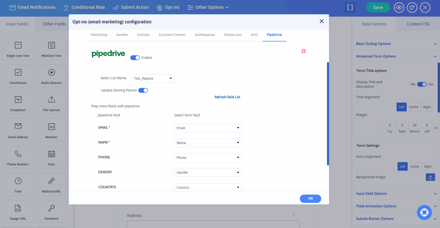This screenshot has width=440, height=228.
Task: Click the Refresh field List link
Action: pos(227,97)
